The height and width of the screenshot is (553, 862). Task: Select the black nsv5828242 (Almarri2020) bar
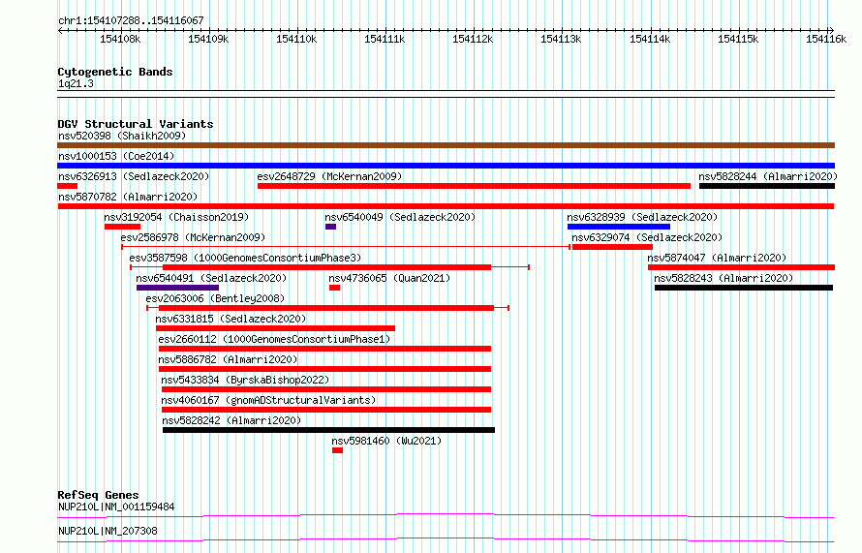click(328, 430)
